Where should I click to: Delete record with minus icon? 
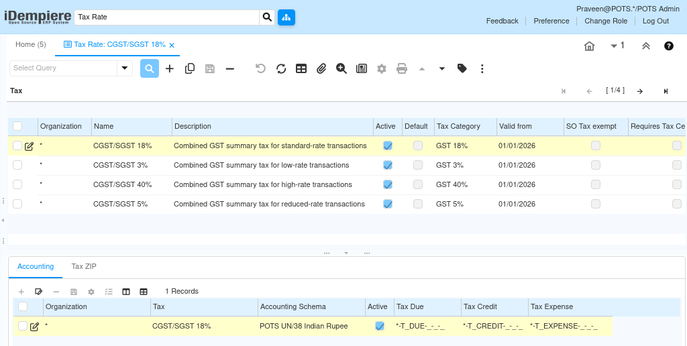tap(230, 68)
